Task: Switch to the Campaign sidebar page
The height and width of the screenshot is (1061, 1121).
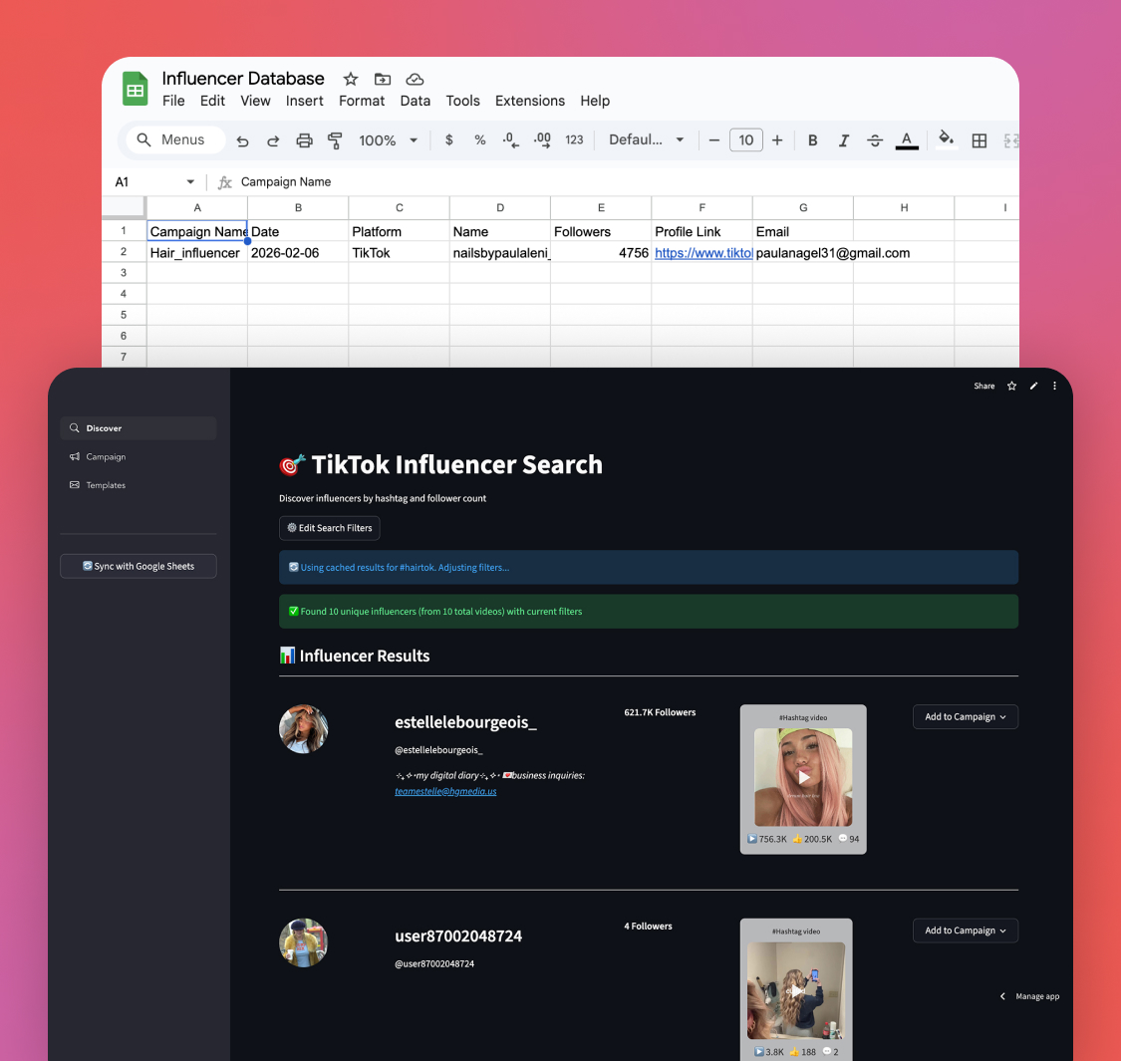Action: pyautogui.click(x=106, y=457)
